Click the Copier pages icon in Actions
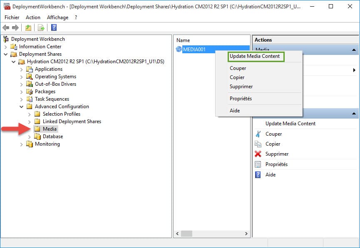This screenshot has height=248, width=360. (x=258, y=144)
